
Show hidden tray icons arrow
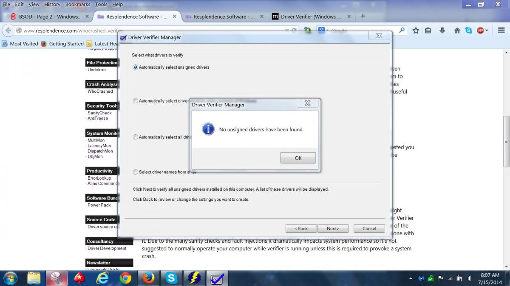pos(411,278)
